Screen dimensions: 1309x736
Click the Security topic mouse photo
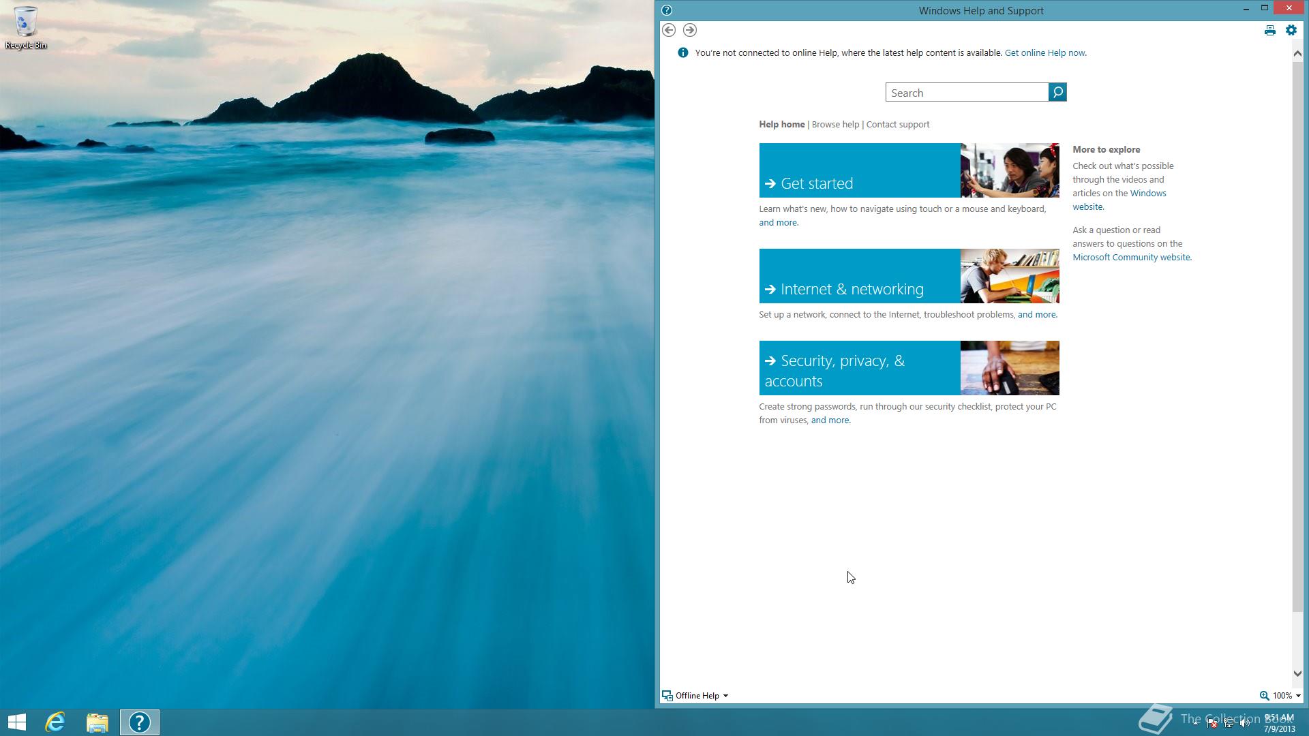click(1010, 368)
